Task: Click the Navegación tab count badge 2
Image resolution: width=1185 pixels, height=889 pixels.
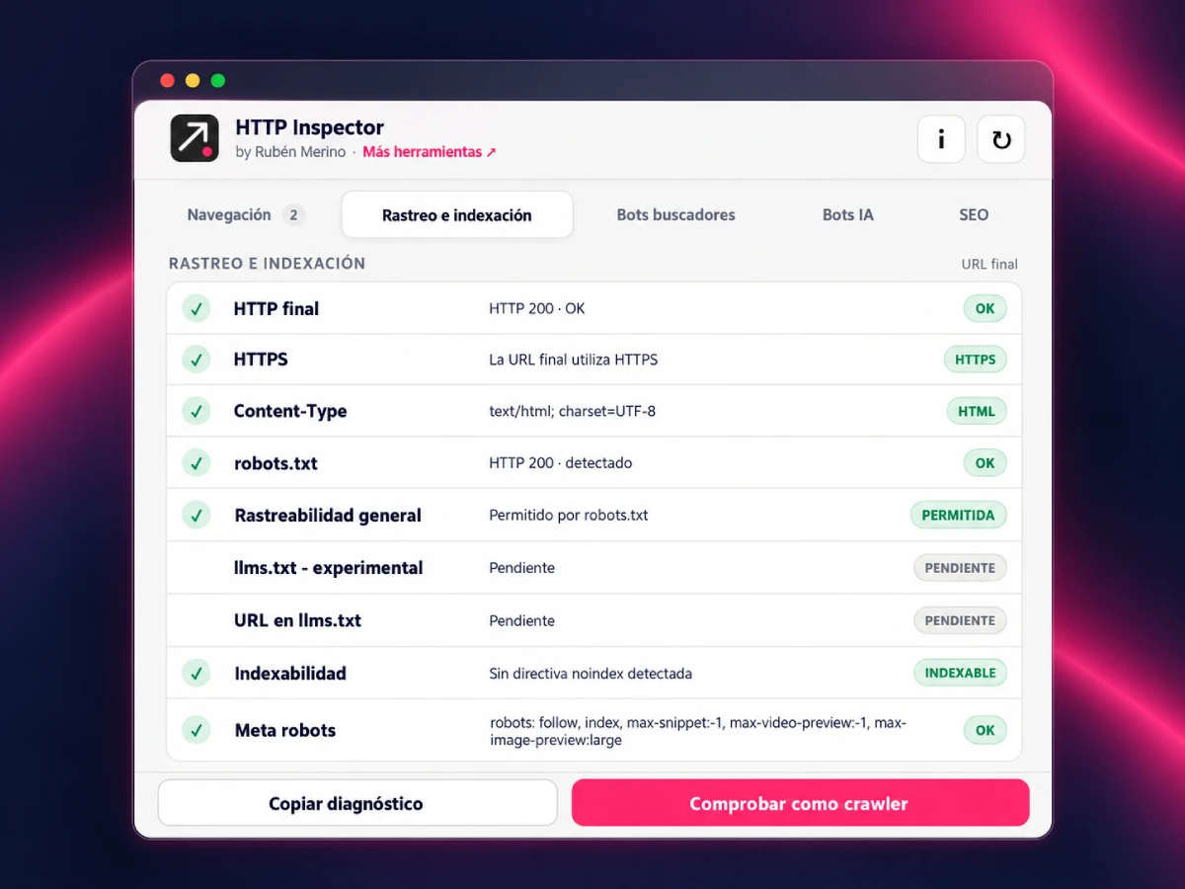Action: coord(293,215)
